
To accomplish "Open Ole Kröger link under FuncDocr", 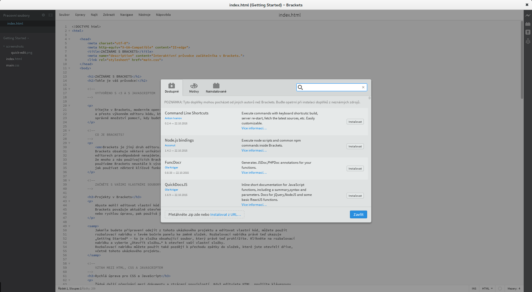I will click(171, 168).
